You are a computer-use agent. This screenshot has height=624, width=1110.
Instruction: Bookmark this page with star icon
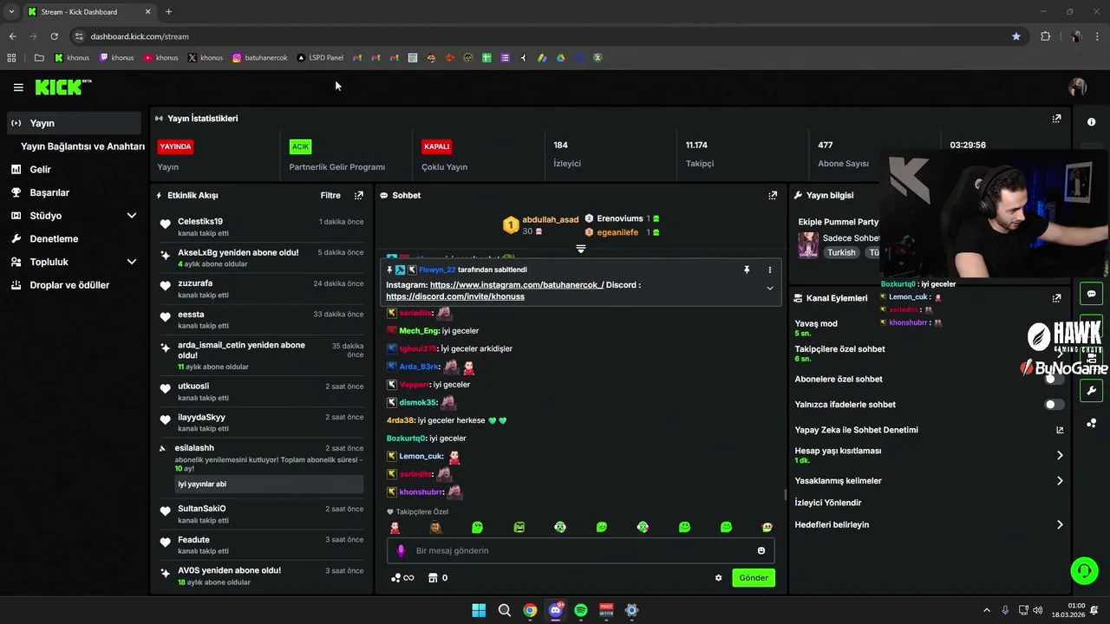click(1016, 36)
